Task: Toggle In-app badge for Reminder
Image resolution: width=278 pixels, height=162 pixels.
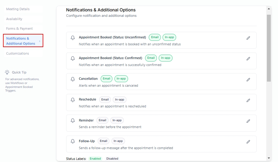Action: (117, 120)
